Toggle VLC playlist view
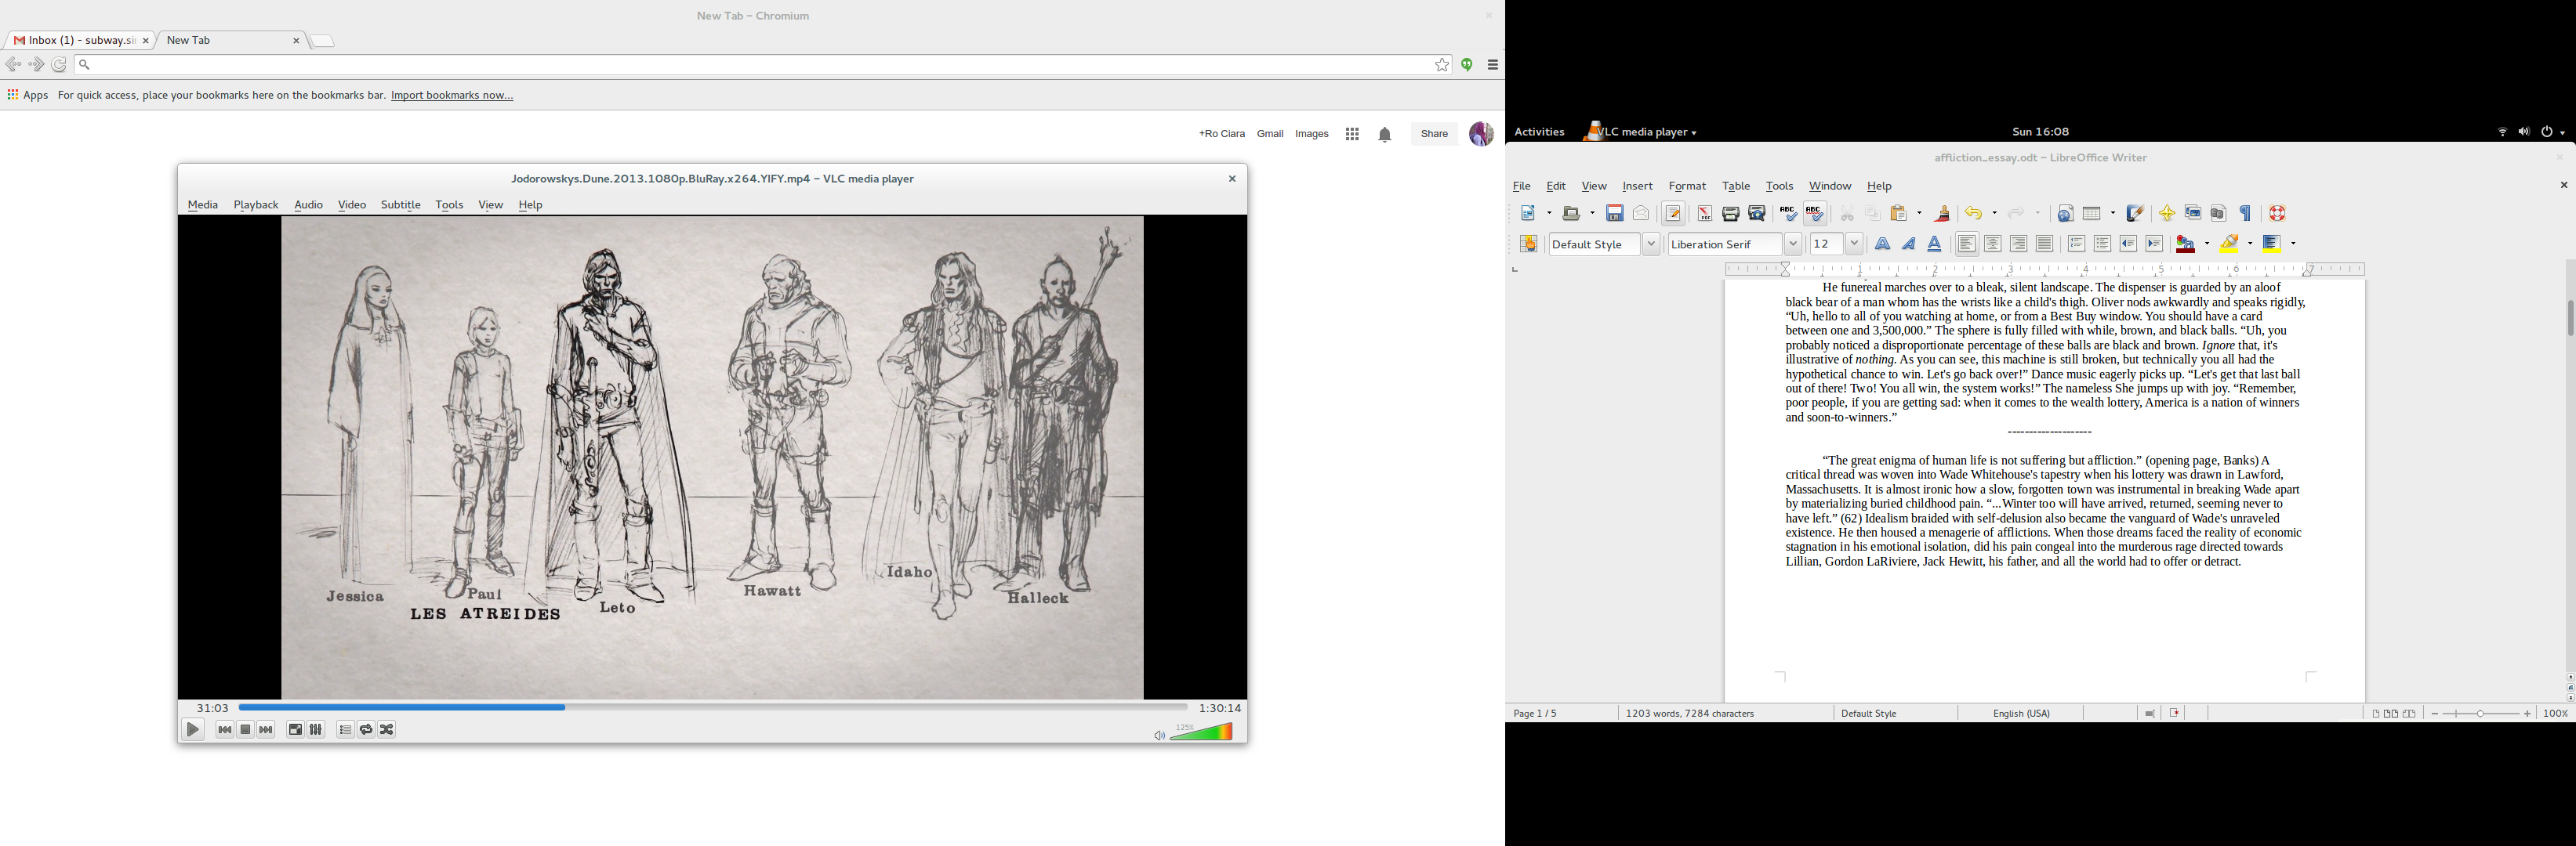This screenshot has height=846, width=2576. pyautogui.click(x=345, y=730)
